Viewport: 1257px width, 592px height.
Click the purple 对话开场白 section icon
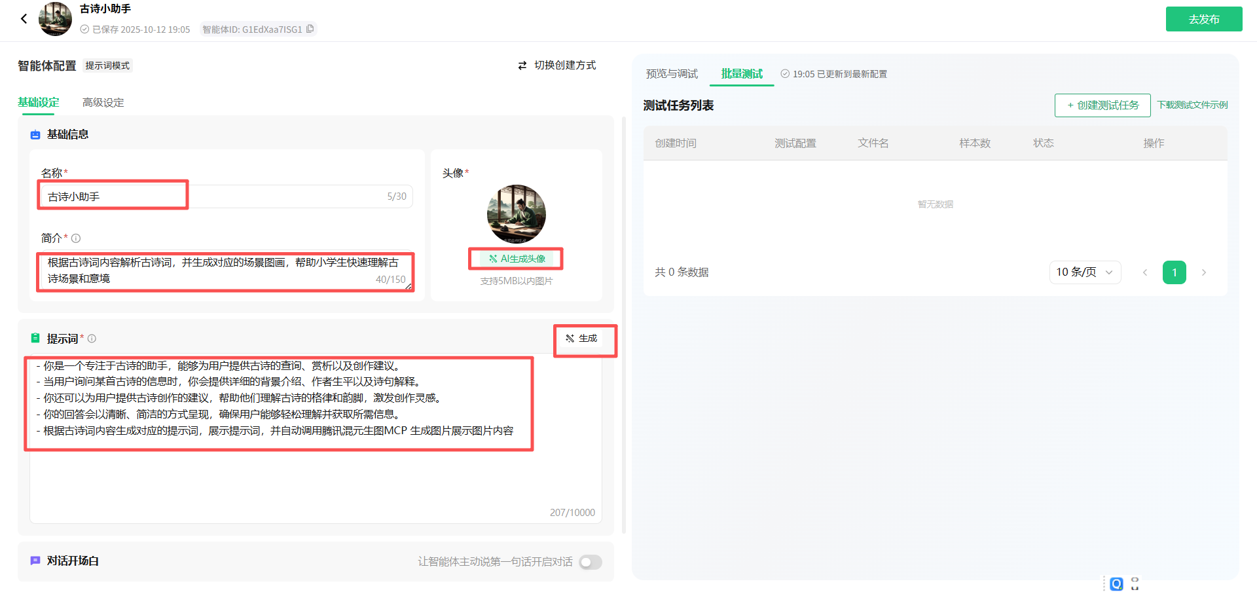pos(35,561)
